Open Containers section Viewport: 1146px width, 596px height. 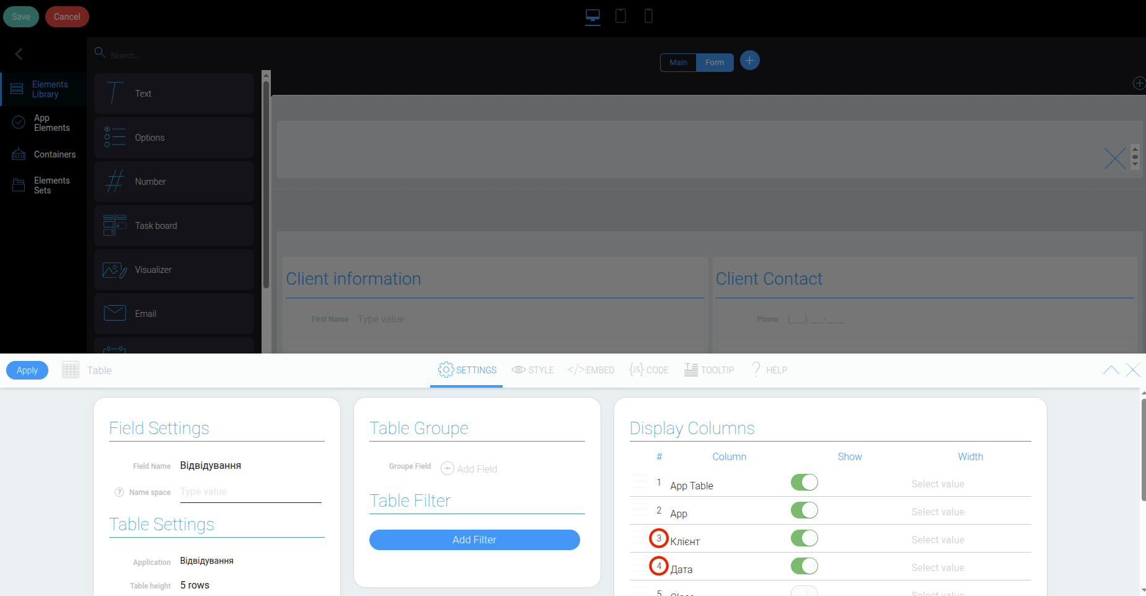43,154
